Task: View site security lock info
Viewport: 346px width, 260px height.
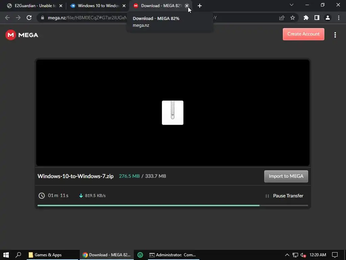Action: (x=43, y=18)
